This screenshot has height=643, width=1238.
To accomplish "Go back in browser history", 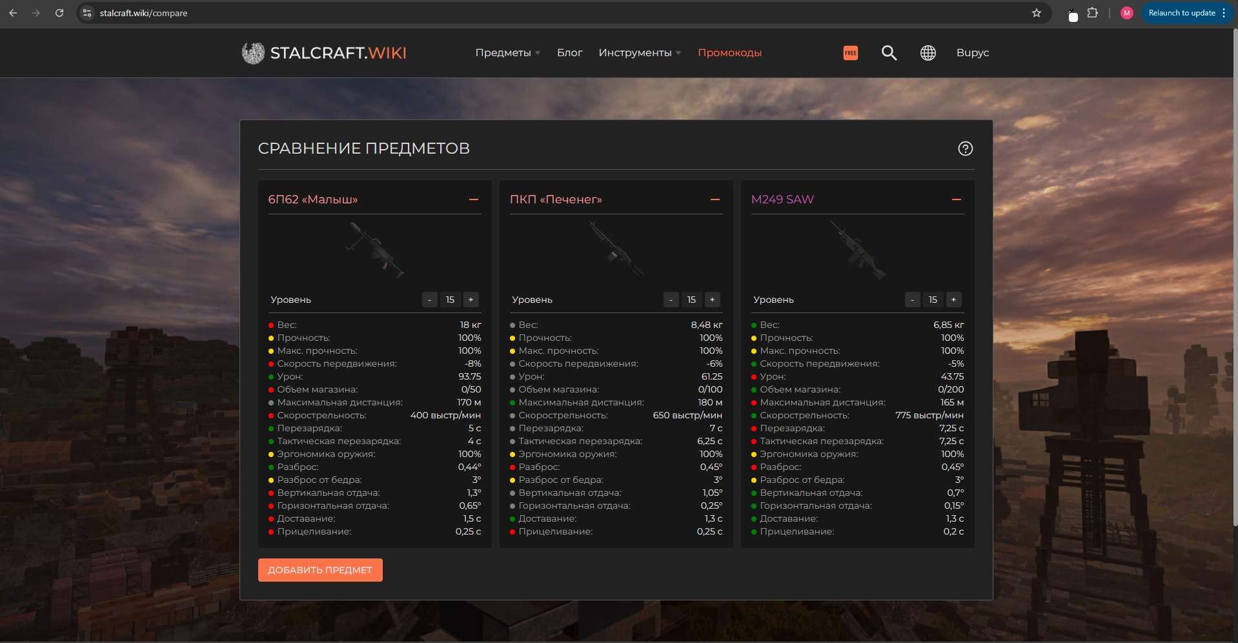I will (x=13, y=13).
